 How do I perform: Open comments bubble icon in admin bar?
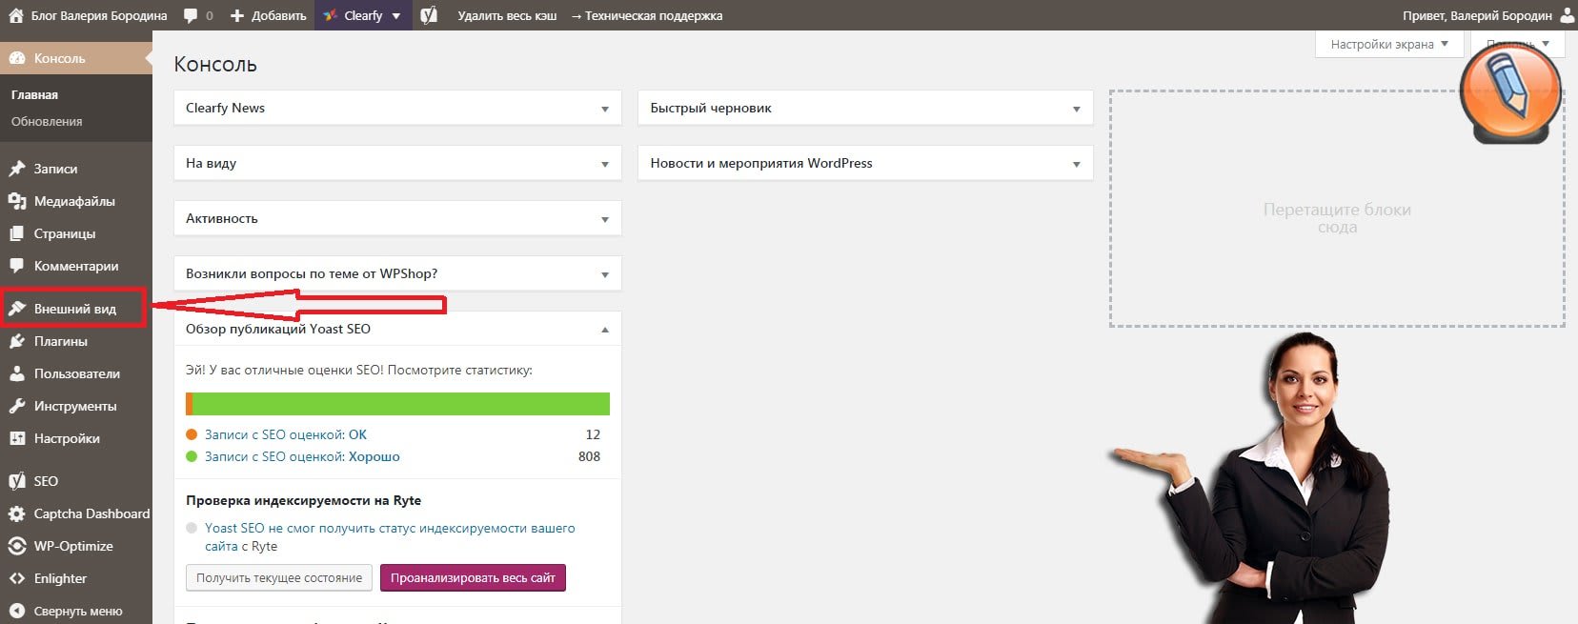point(191,15)
